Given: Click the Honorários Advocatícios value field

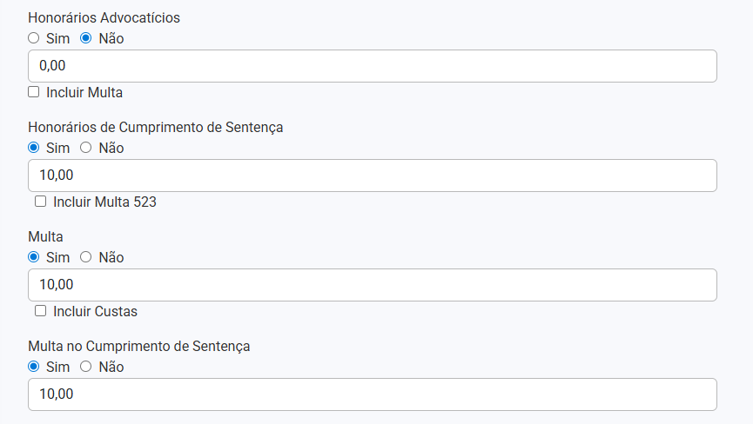Looking at the screenshot, I should tap(373, 66).
